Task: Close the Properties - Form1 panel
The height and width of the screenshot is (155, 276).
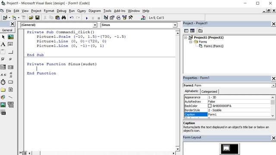Action: (x=273, y=78)
